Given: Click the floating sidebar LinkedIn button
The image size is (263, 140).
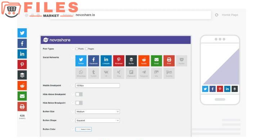Looking at the screenshot, I should point(22,54).
